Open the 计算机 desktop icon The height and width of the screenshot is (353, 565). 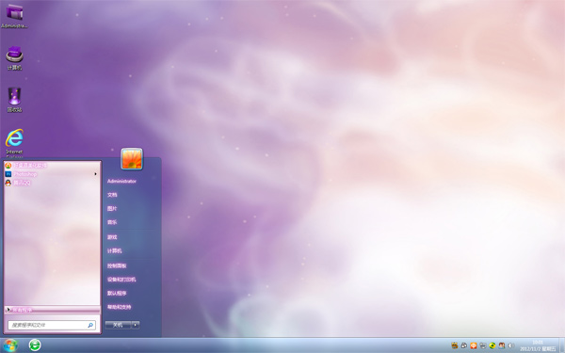coord(14,57)
